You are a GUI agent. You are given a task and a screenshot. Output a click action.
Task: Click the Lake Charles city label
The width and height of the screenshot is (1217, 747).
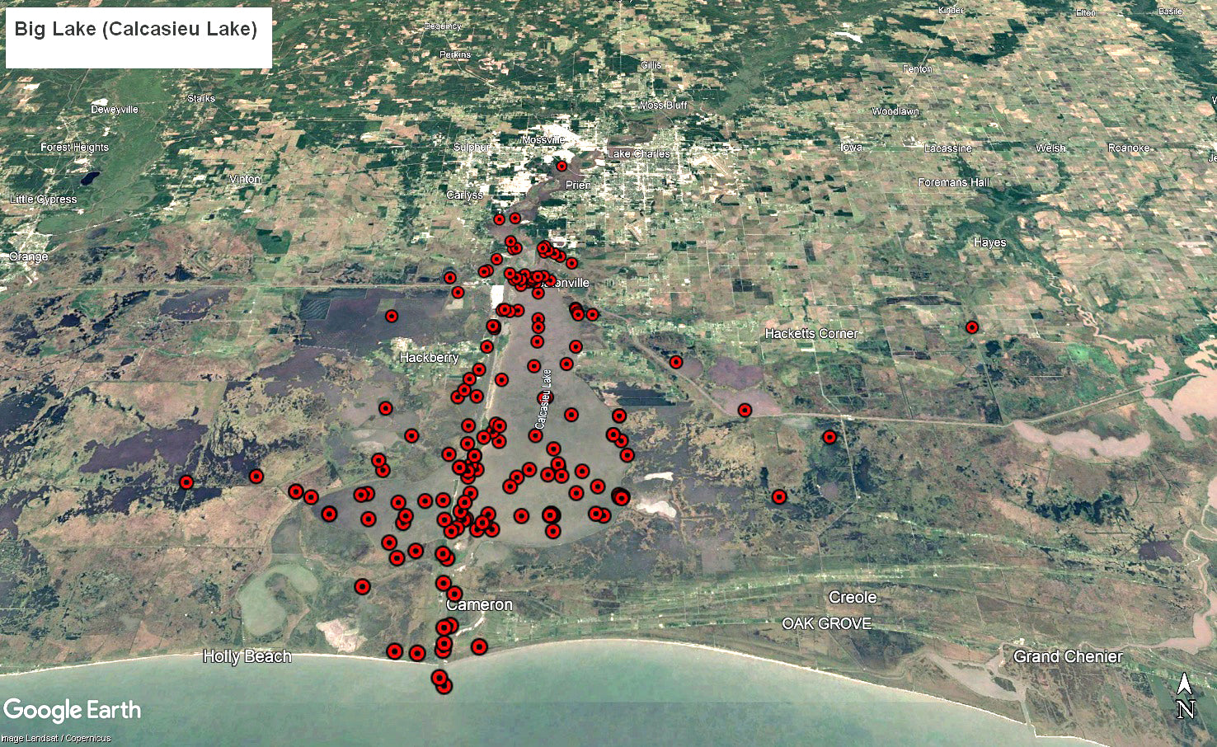[639, 154]
